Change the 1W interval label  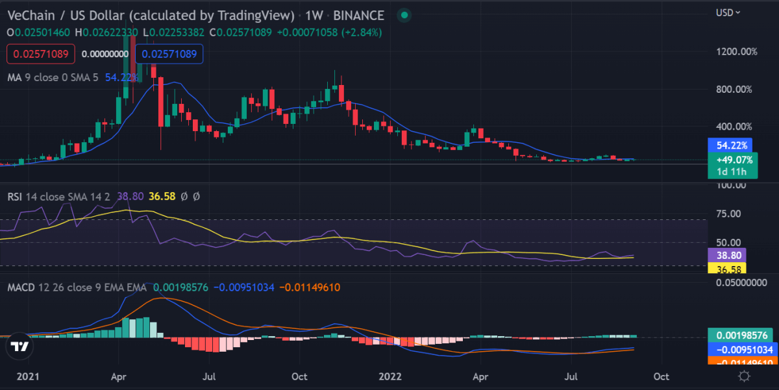(313, 15)
